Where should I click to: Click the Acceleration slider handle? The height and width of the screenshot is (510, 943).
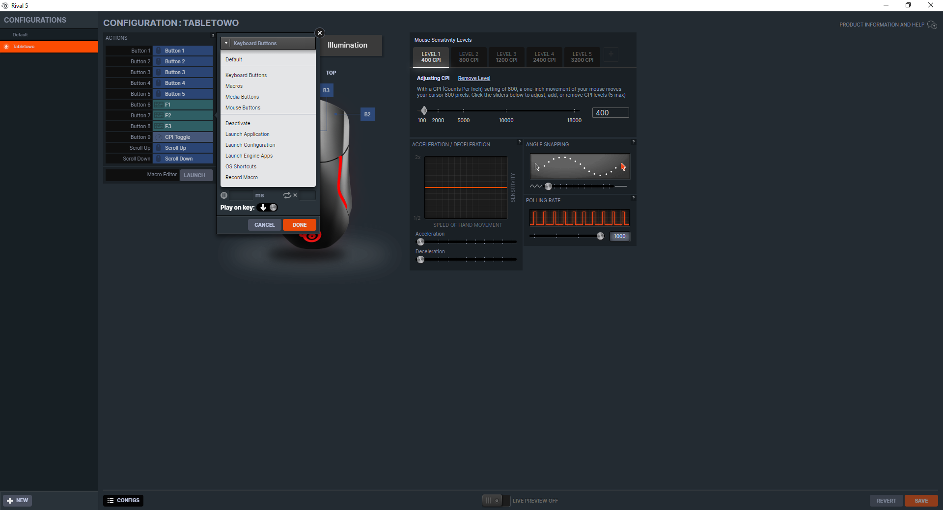pos(420,242)
